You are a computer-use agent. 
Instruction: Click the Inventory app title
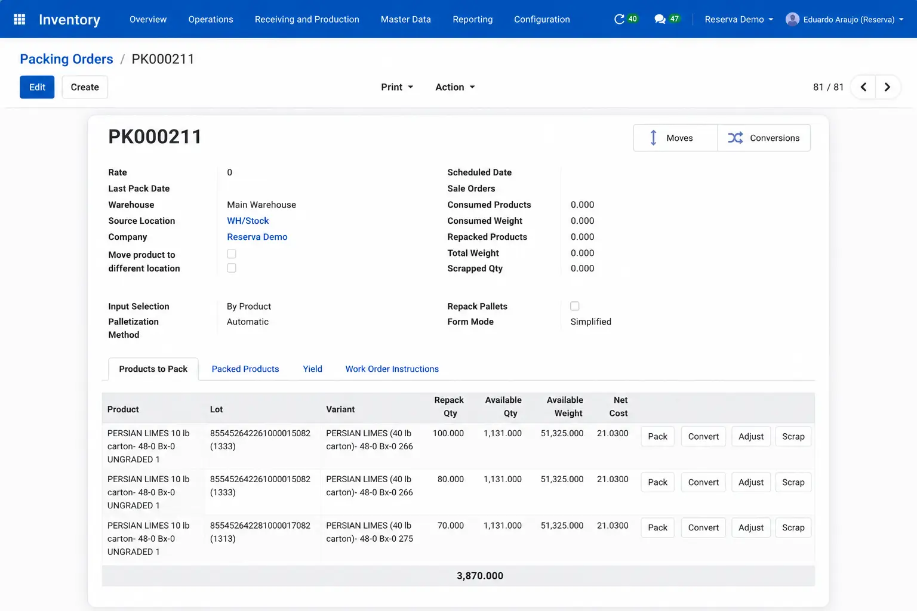[69, 19]
